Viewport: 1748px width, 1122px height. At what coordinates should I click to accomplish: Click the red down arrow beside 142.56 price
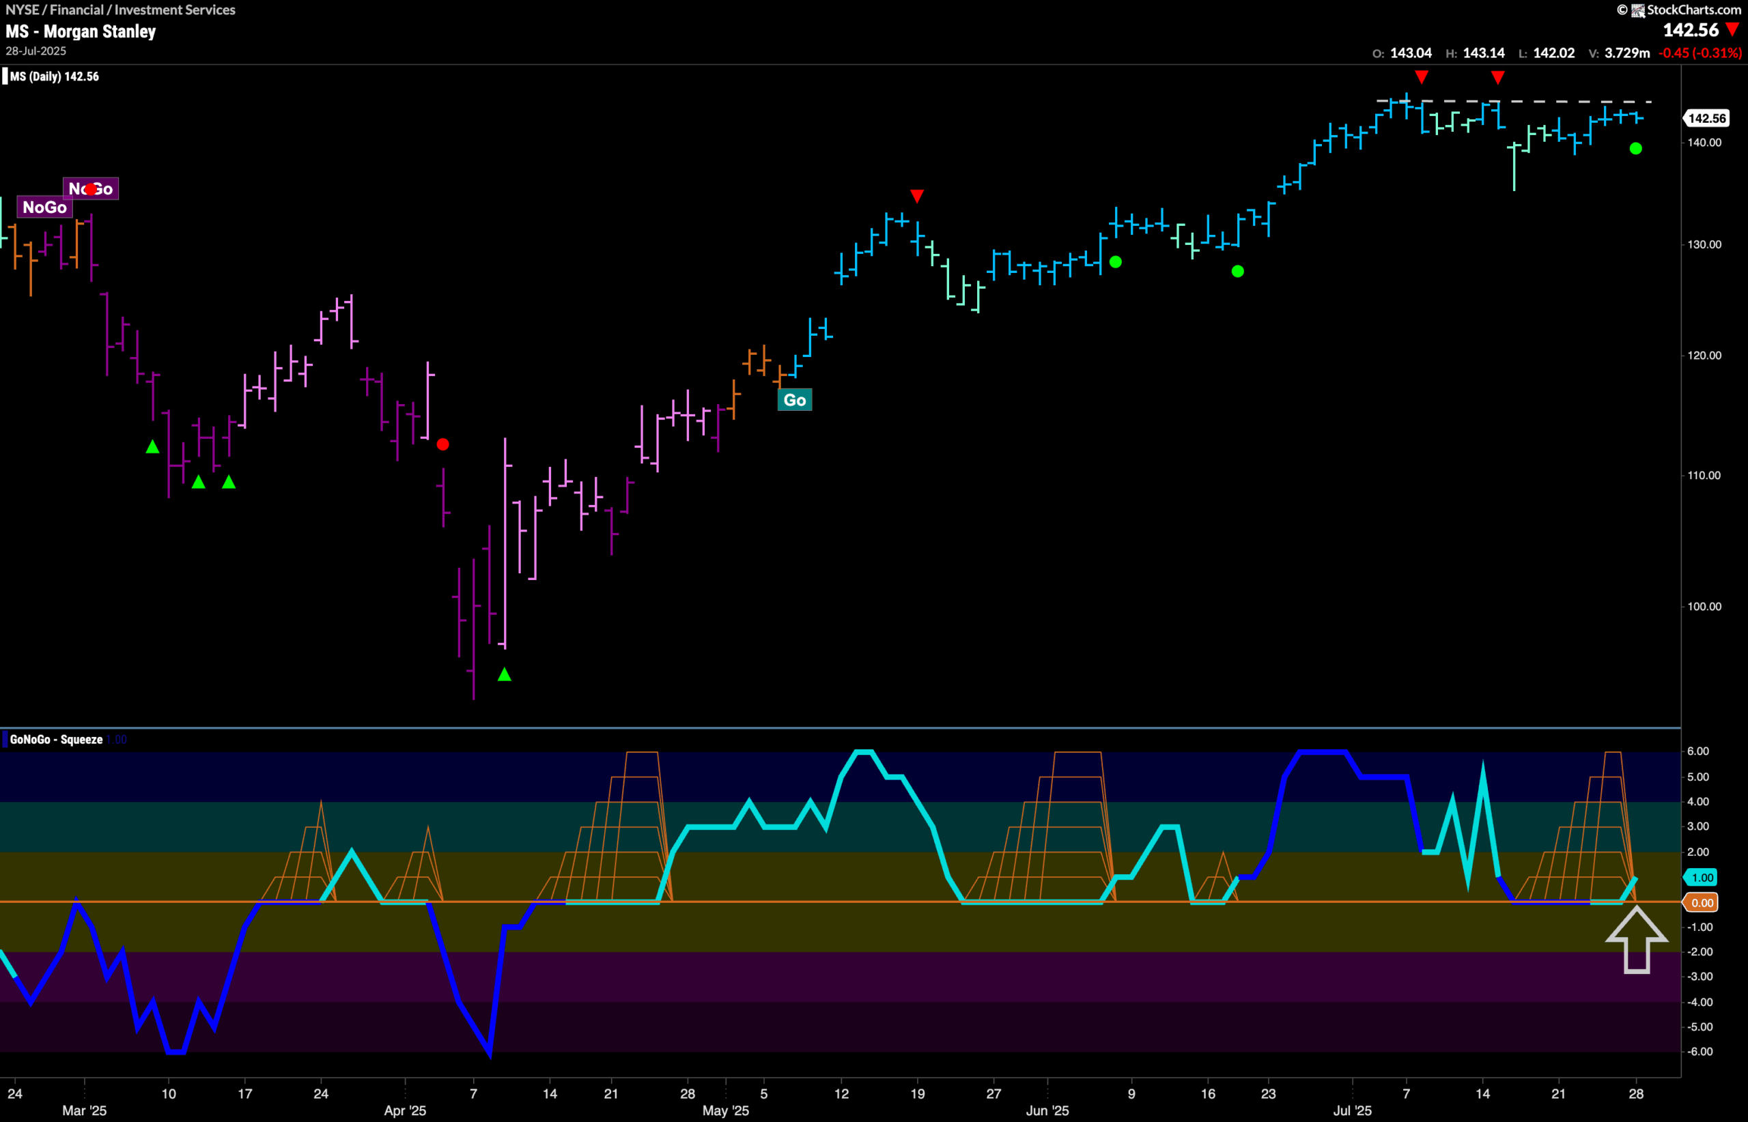coord(1733,29)
